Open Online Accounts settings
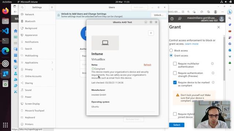The image size is (234, 131). pyautogui.click(x=37, y=76)
